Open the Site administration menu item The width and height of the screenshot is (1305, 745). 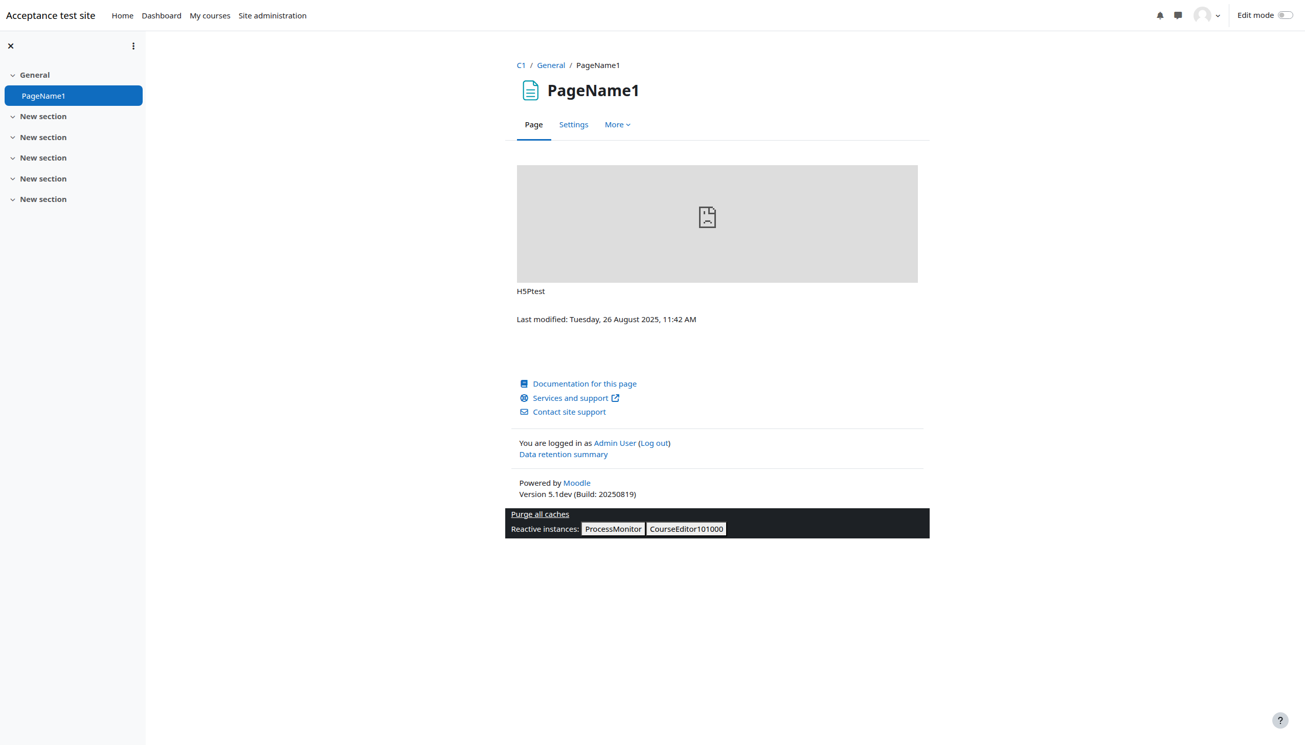point(272,16)
